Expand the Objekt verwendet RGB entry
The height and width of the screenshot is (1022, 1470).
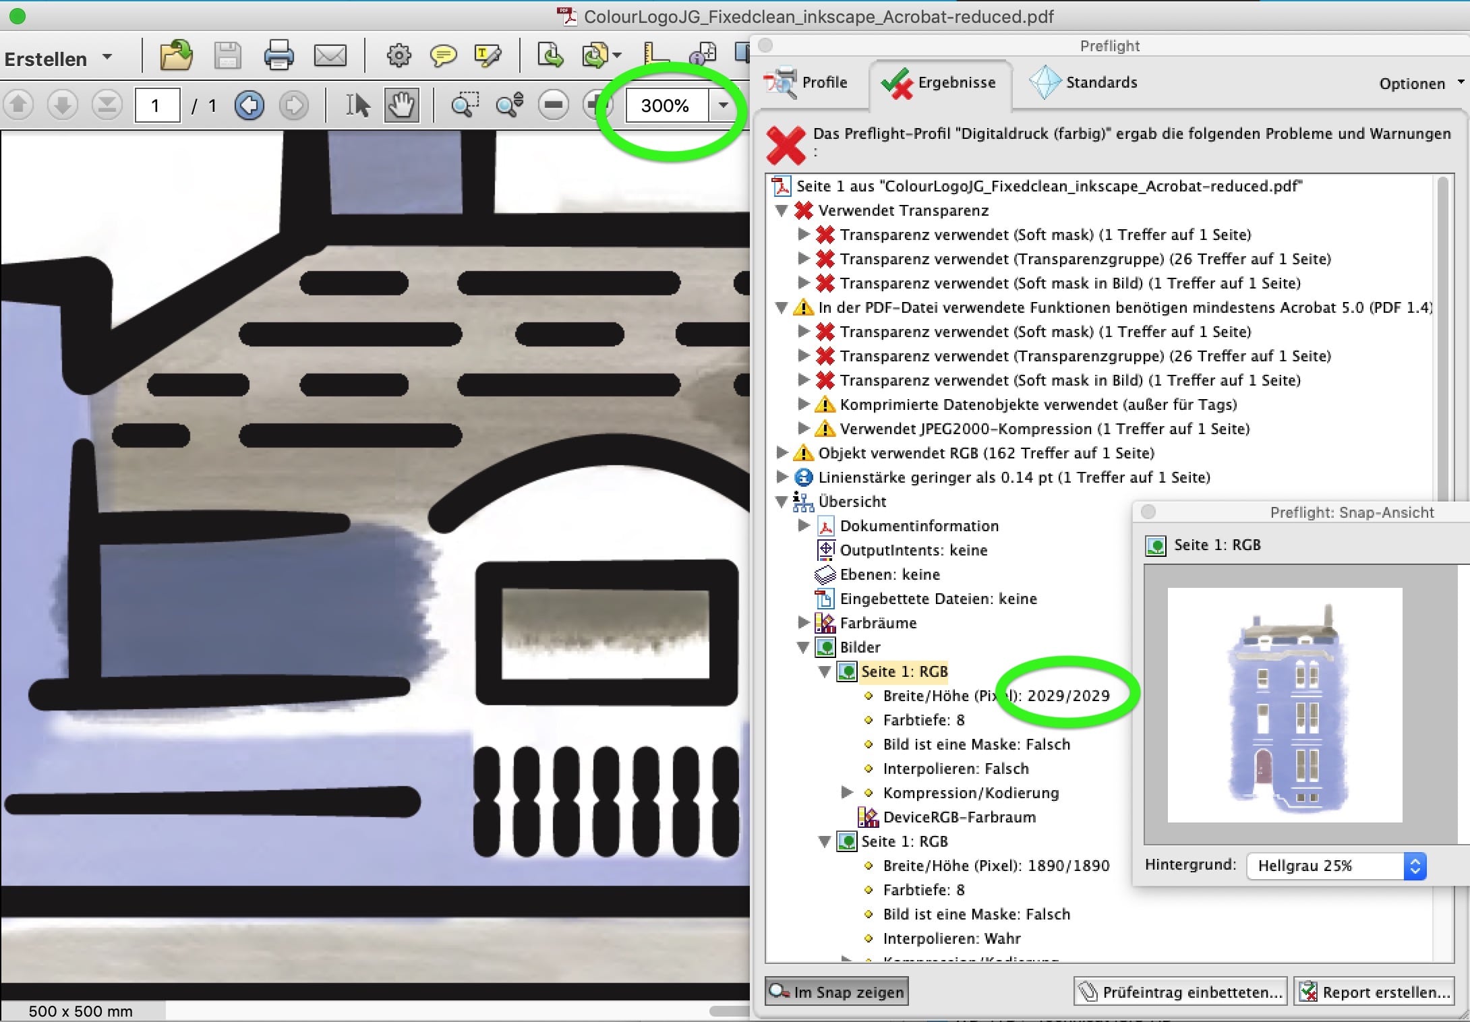point(782,452)
